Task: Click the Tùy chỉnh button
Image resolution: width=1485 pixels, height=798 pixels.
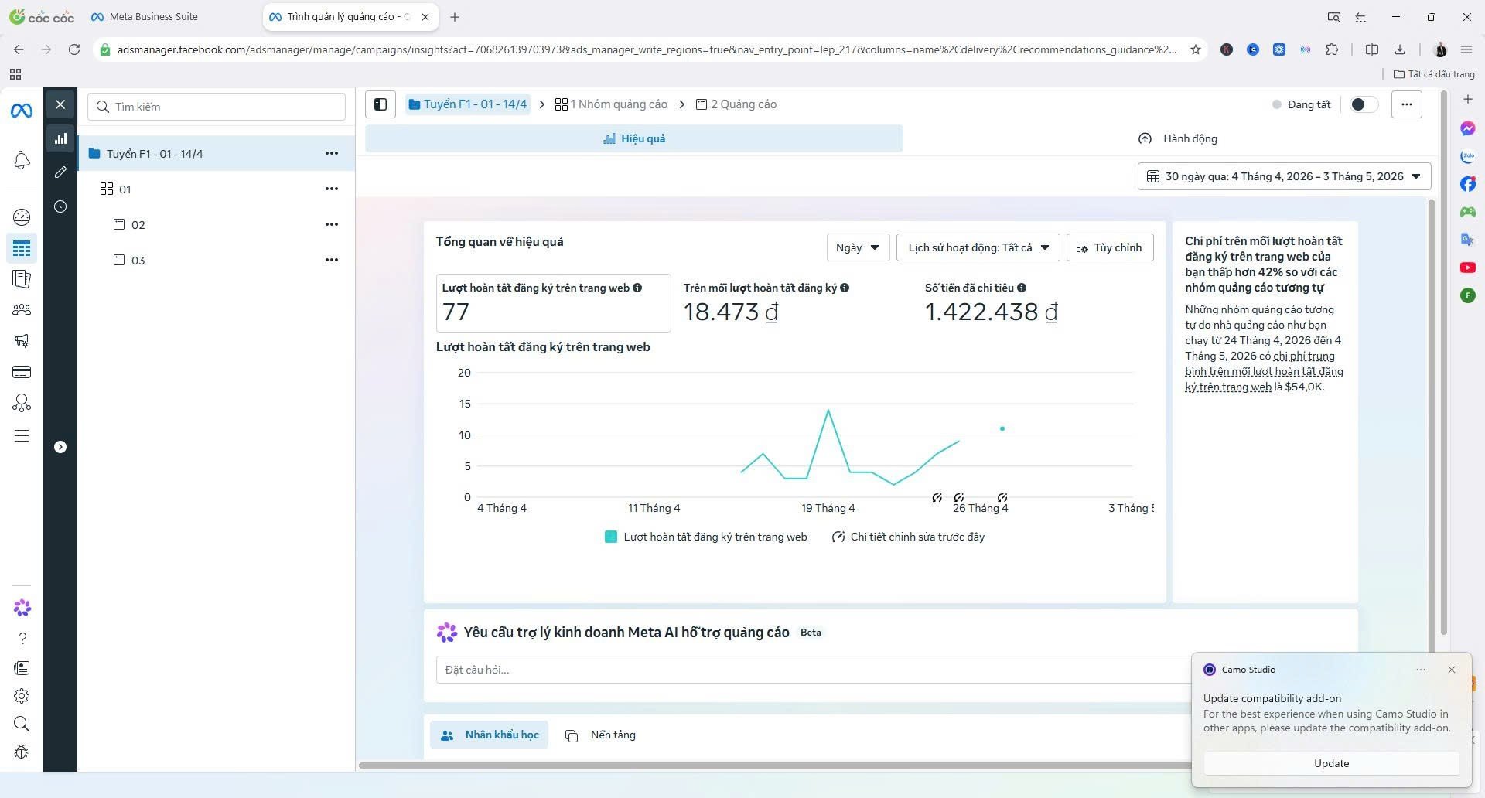Action: click(x=1109, y=247)
